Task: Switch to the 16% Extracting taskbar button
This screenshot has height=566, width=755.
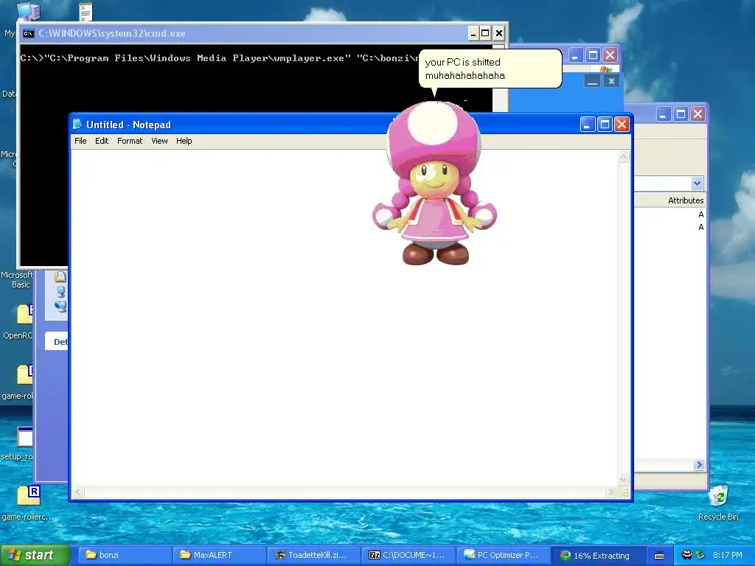Action: point(597,555)
